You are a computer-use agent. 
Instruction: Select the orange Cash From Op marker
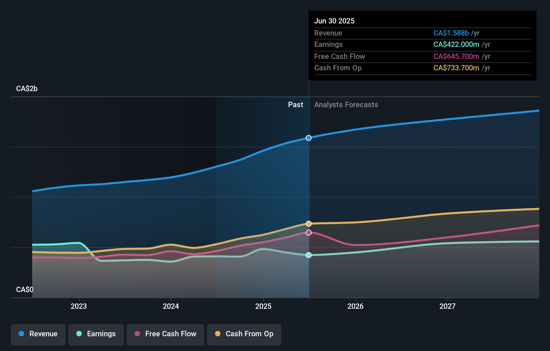tap(308, 223)
